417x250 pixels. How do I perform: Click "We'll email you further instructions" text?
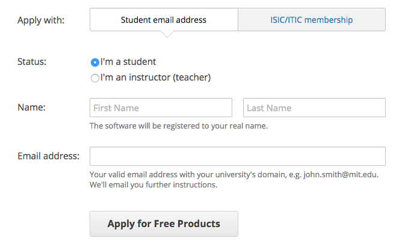point(153,184)
